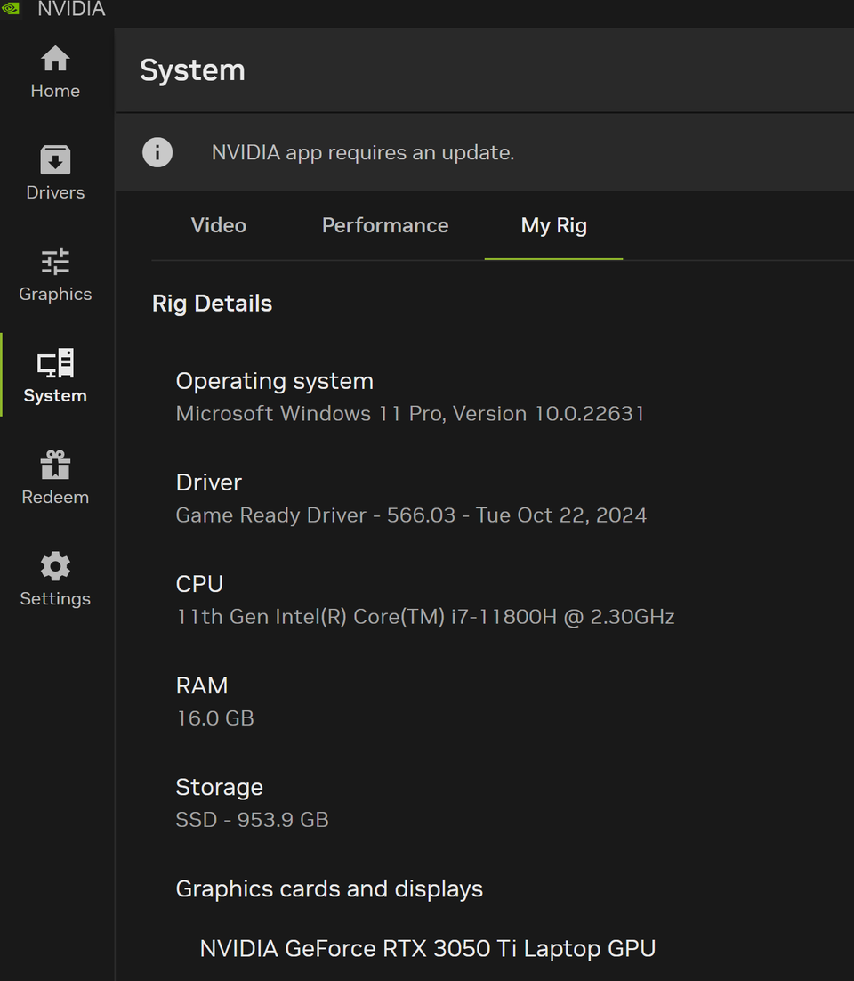Click the Driver label

pos(209,482)
